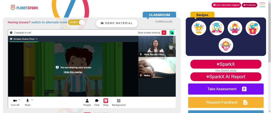Turn off the camera

pos(15,102)
